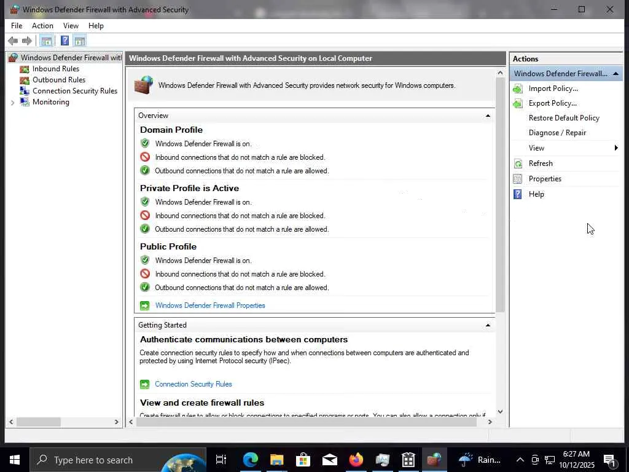Open the Help menu

point(96,26)
